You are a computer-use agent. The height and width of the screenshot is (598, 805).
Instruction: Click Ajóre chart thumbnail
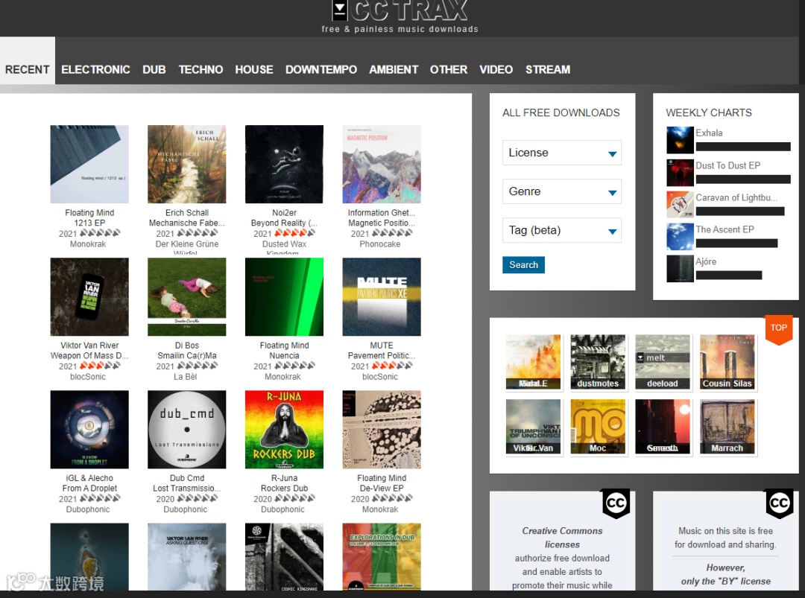click(681, 269)
